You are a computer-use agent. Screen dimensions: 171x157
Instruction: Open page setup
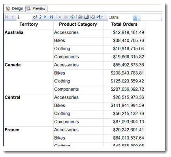click(92, 17)
